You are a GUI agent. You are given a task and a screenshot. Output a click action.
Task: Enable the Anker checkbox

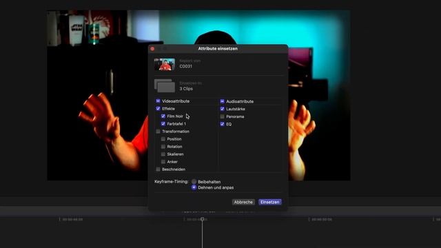[x=163, y=162]
